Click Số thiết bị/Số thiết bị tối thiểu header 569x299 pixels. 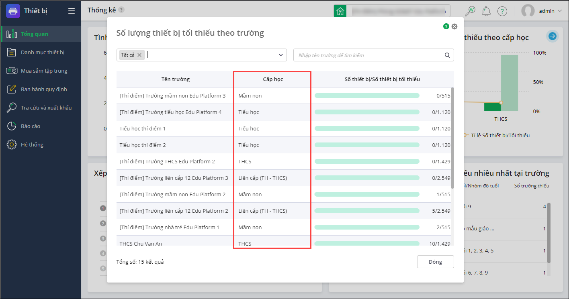click(x=382, y=79)
